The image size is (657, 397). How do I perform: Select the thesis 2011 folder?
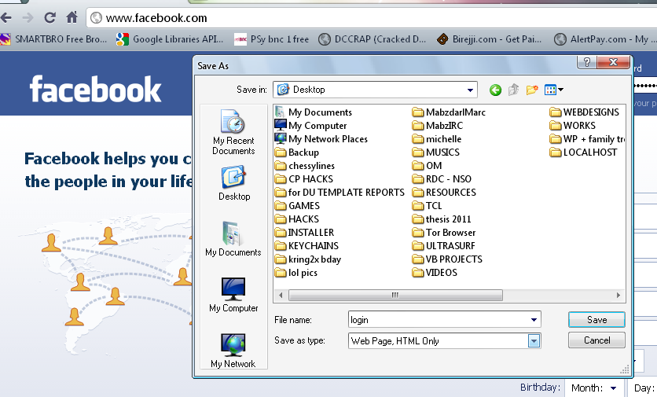442,219
